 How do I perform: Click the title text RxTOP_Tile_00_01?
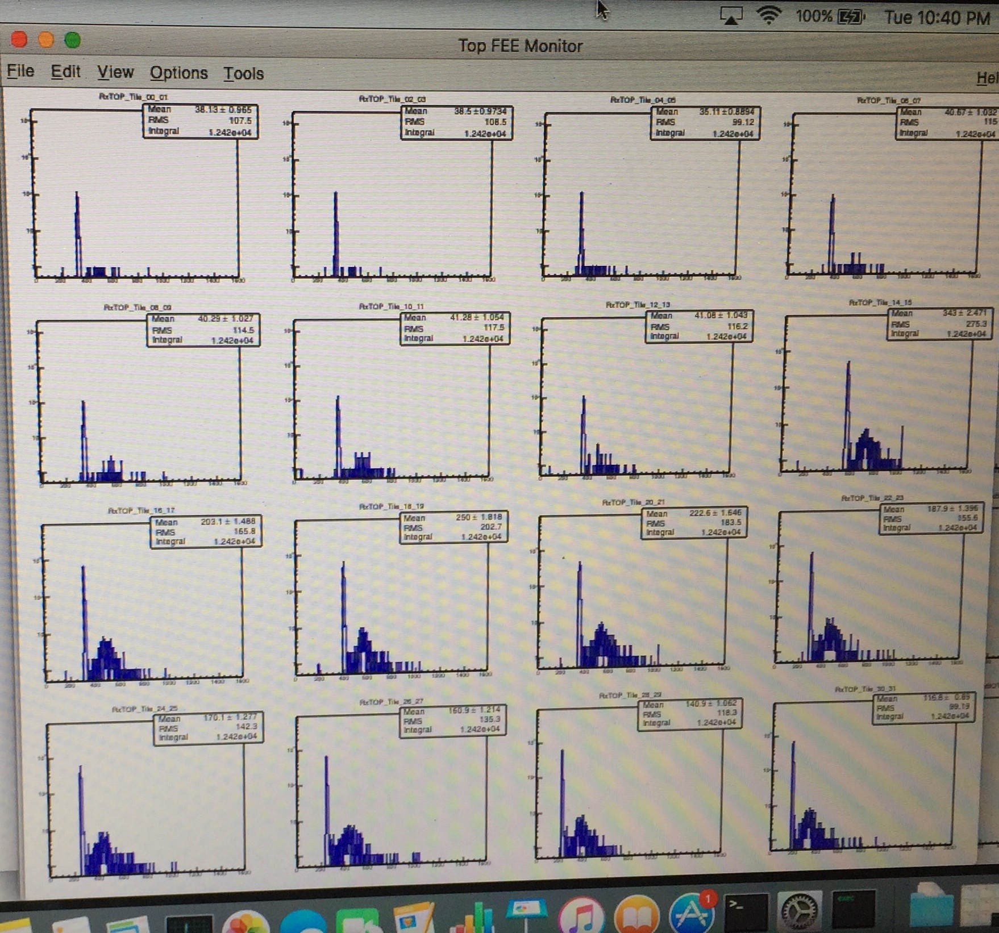133,97
